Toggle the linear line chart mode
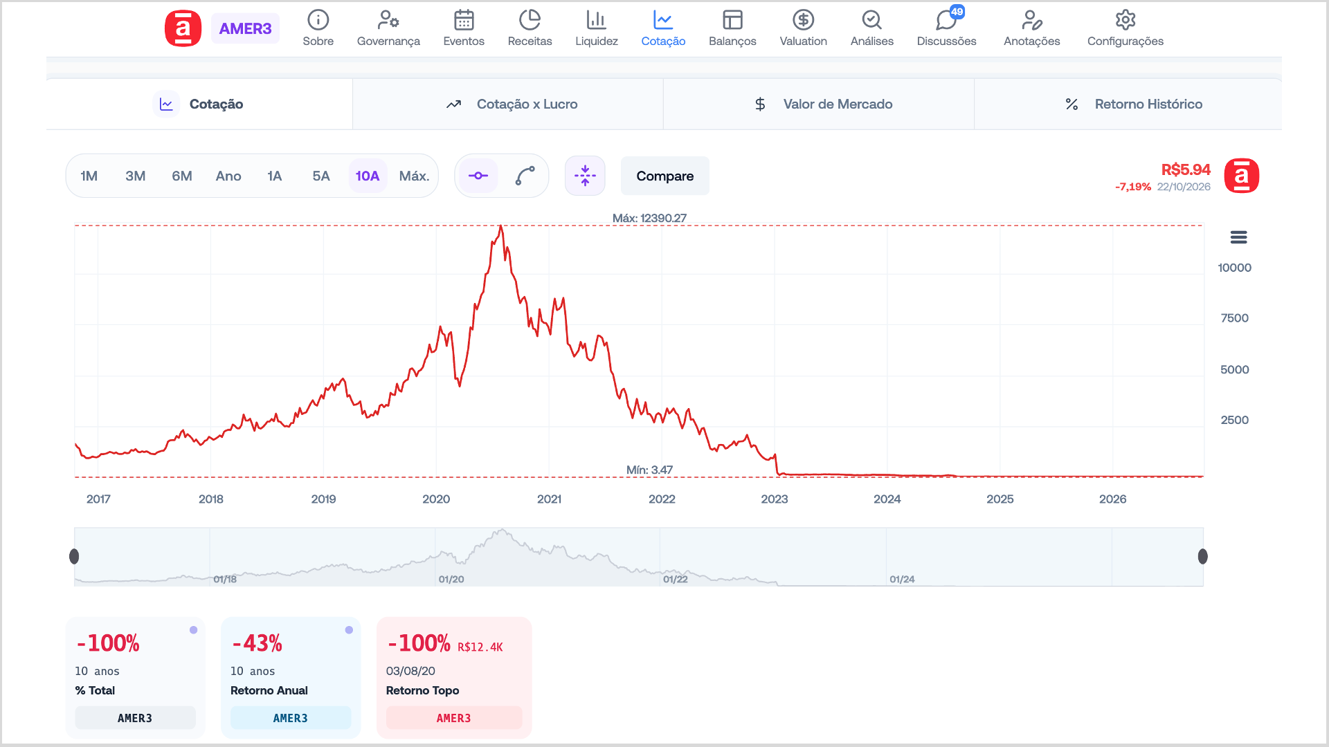The image size is (1329, 747). [478, 176]
